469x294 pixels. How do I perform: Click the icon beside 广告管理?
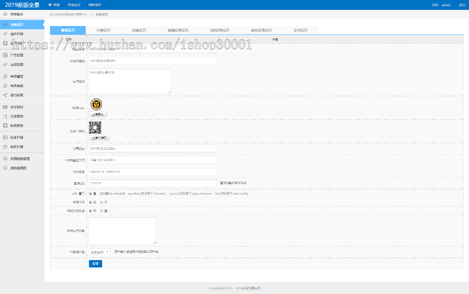point(5,55)
